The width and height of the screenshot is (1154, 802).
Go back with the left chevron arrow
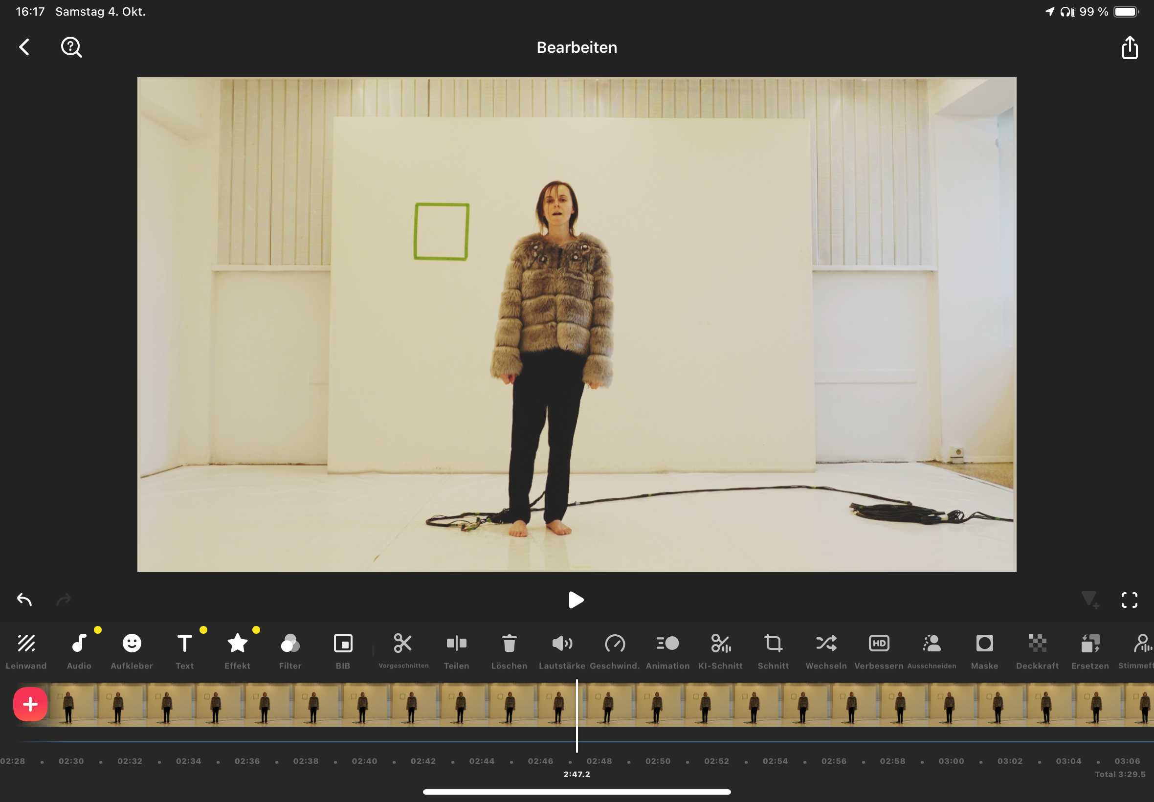[x=24, y=47]
